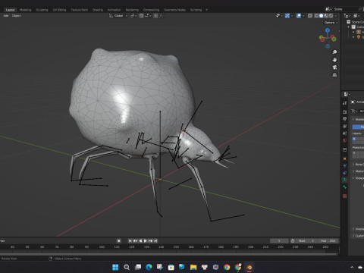Image resolution: width=364 pixels, height=273 pixels.
Task: Click the blue Z axis on navigation gizmo
Action: click(x=328, y=30)
